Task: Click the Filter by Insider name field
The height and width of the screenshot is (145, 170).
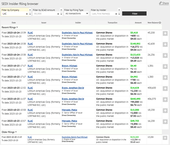Action: coord(102,14)
